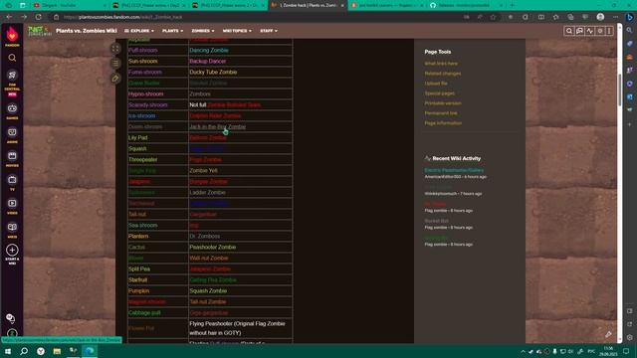Open the Sea-shroom link
637x358 pixels.
(x=142, y=226)
